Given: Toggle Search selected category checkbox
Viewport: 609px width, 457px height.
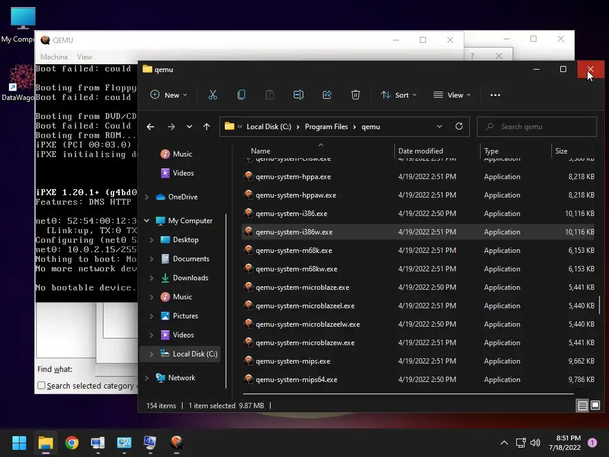Looking at the screenshot, I should point(41,386).
